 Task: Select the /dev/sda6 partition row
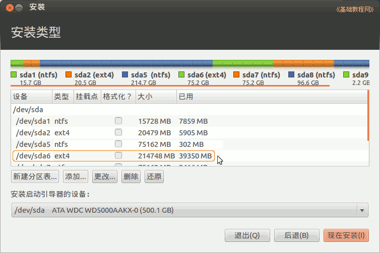pos(189,156)
